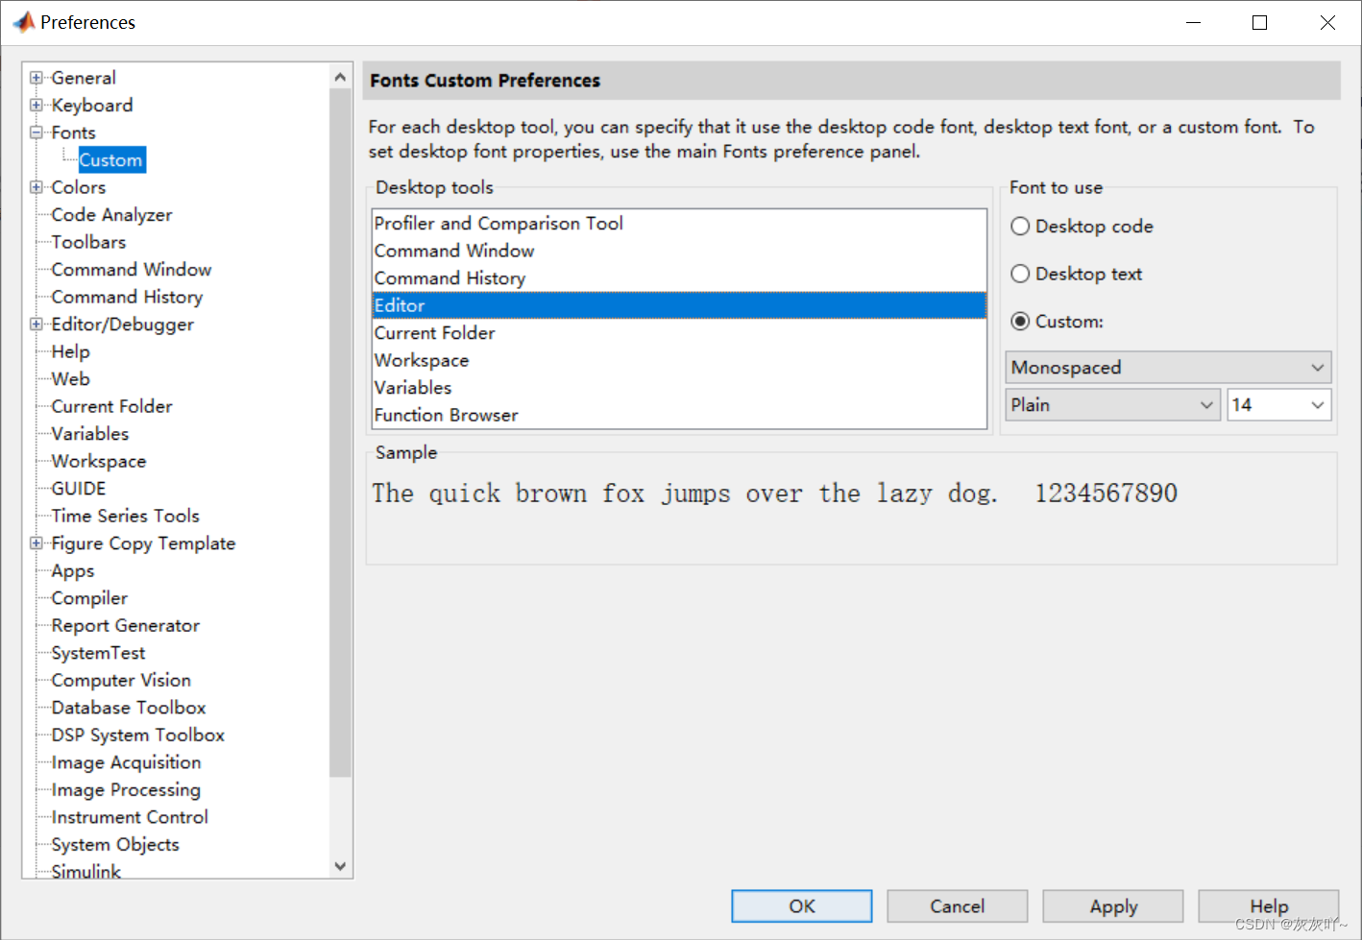The image size is (1362, 940).
Task: Open the Code Analyzer tree item
Action: click(112, 215)
